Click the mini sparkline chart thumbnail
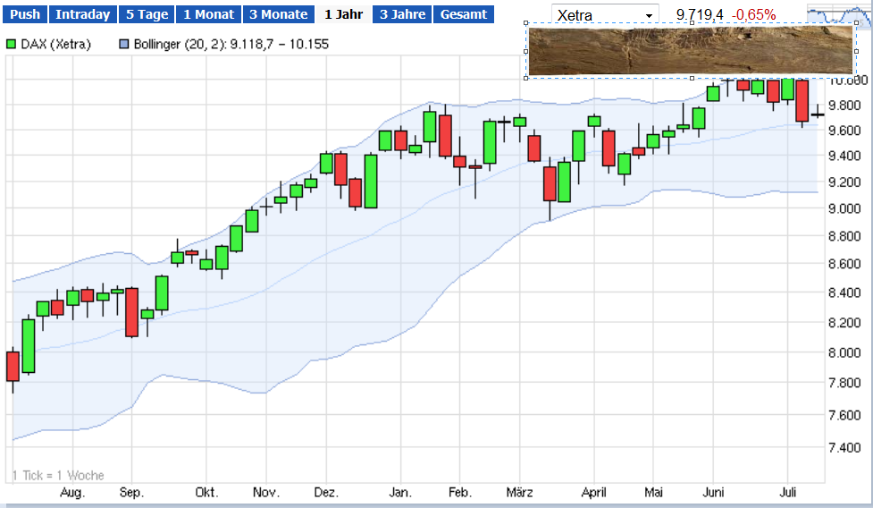This screenshot has width=873, height=508. coord(840,14)
